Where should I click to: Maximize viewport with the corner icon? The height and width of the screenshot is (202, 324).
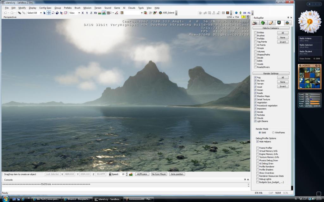click(248, 17)
